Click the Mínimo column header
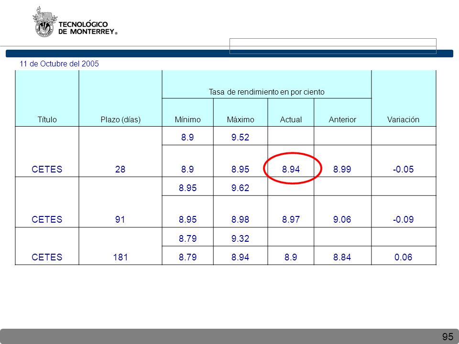459x344 pixels. (x=187, y=119)
